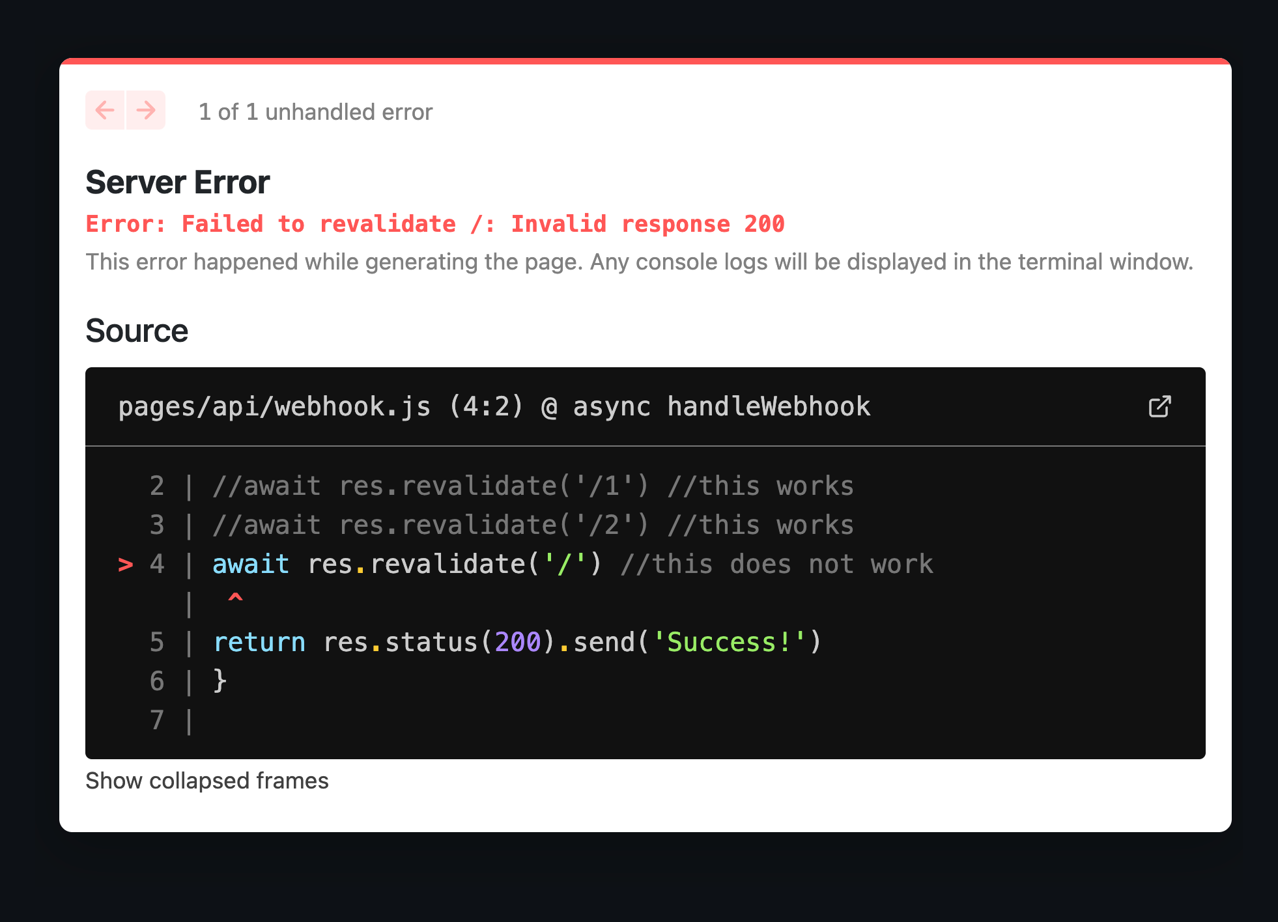Click the '//this does not work' comment

(x=776, y=565)
